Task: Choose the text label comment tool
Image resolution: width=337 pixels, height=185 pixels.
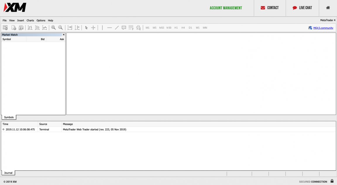Action: tap(124, 28)
